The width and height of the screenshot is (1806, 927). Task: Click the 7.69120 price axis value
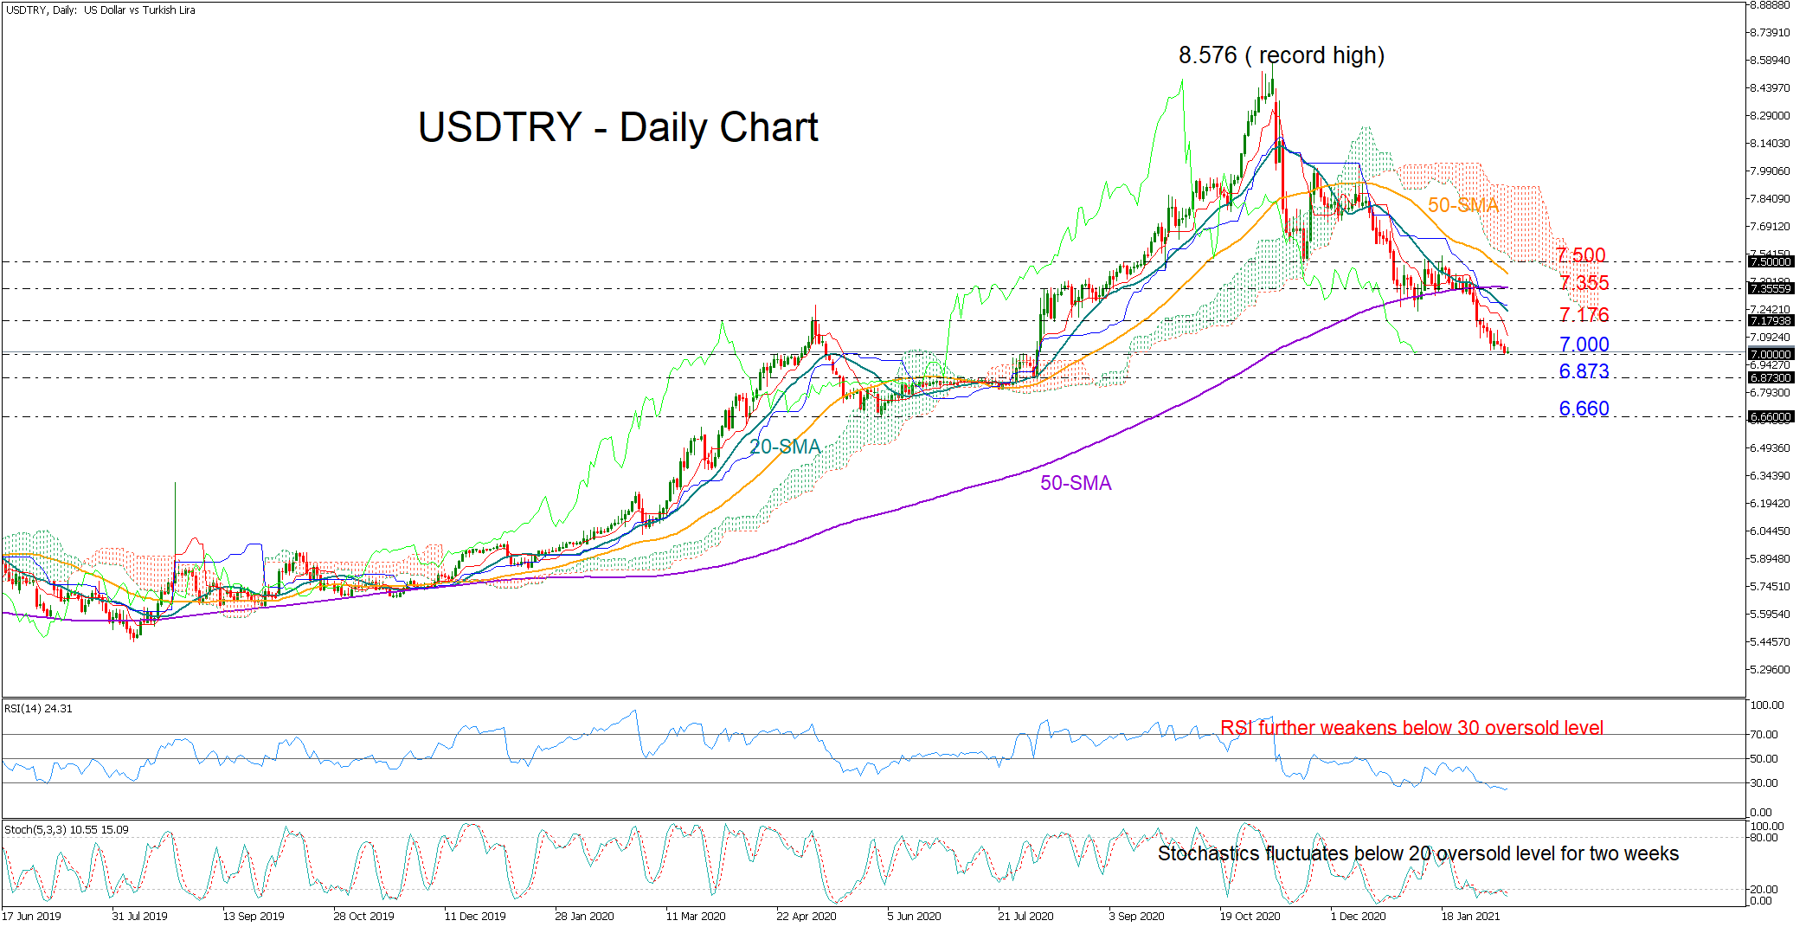1770,227
